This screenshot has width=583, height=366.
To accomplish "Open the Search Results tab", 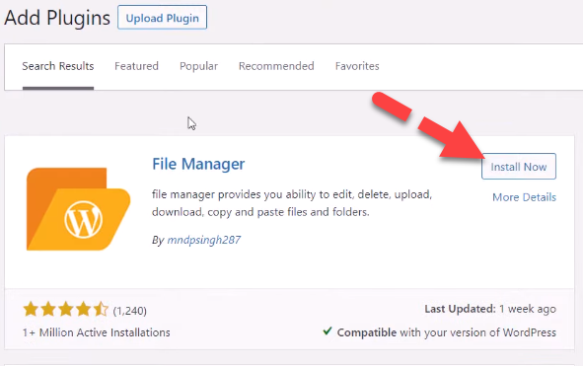I will click(x=58, y=66).
